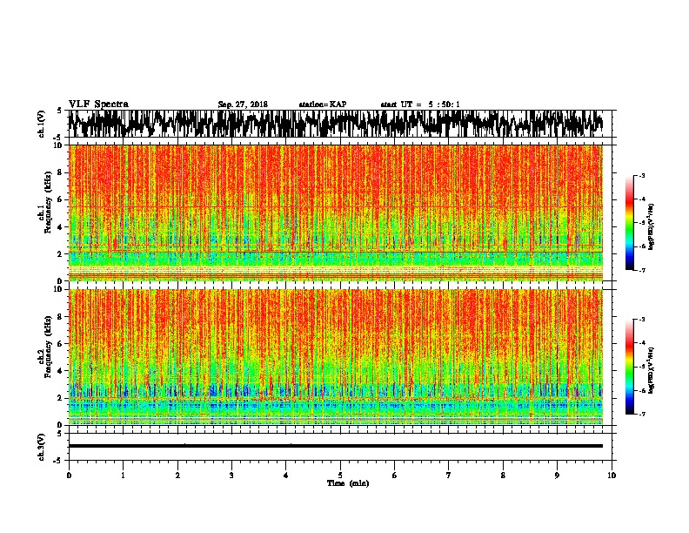Image resolution: width=689 pixels, height=533 pixels.
Task: Click the flat ch.3 voltage trace line
Action: [x=336, y=446]
